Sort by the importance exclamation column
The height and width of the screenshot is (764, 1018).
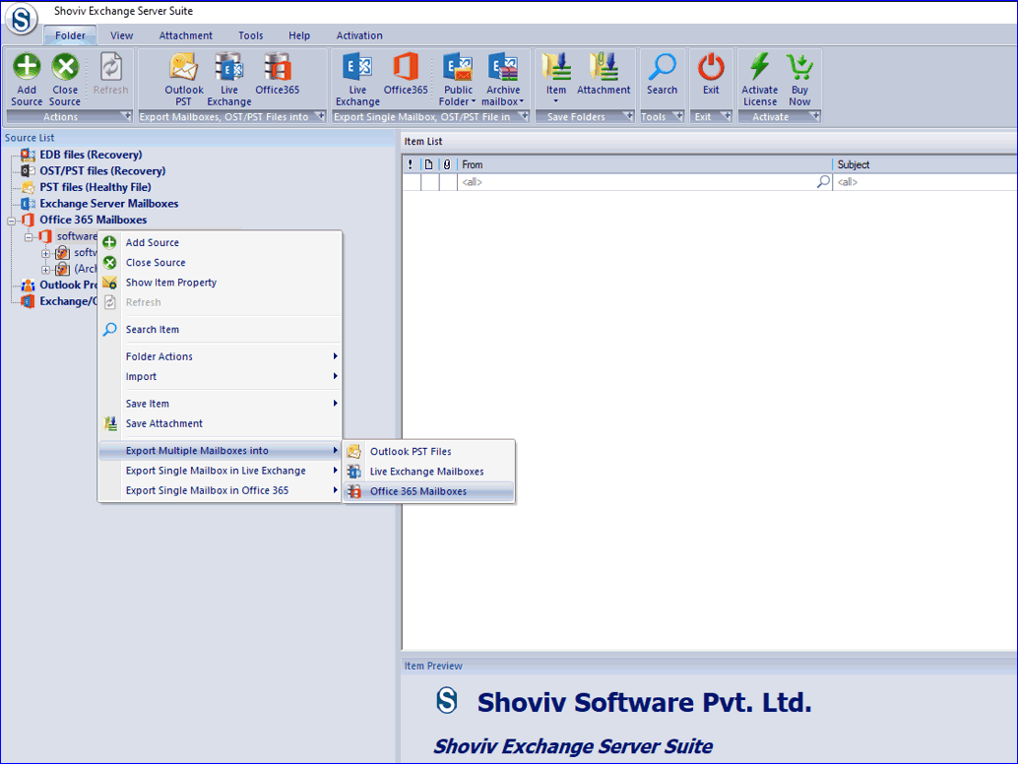tap(411, 164)
